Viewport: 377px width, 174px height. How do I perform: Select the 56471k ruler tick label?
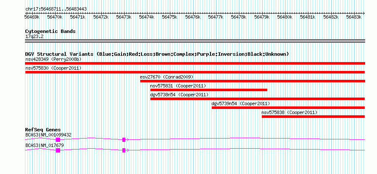click(x=78, y=17)
